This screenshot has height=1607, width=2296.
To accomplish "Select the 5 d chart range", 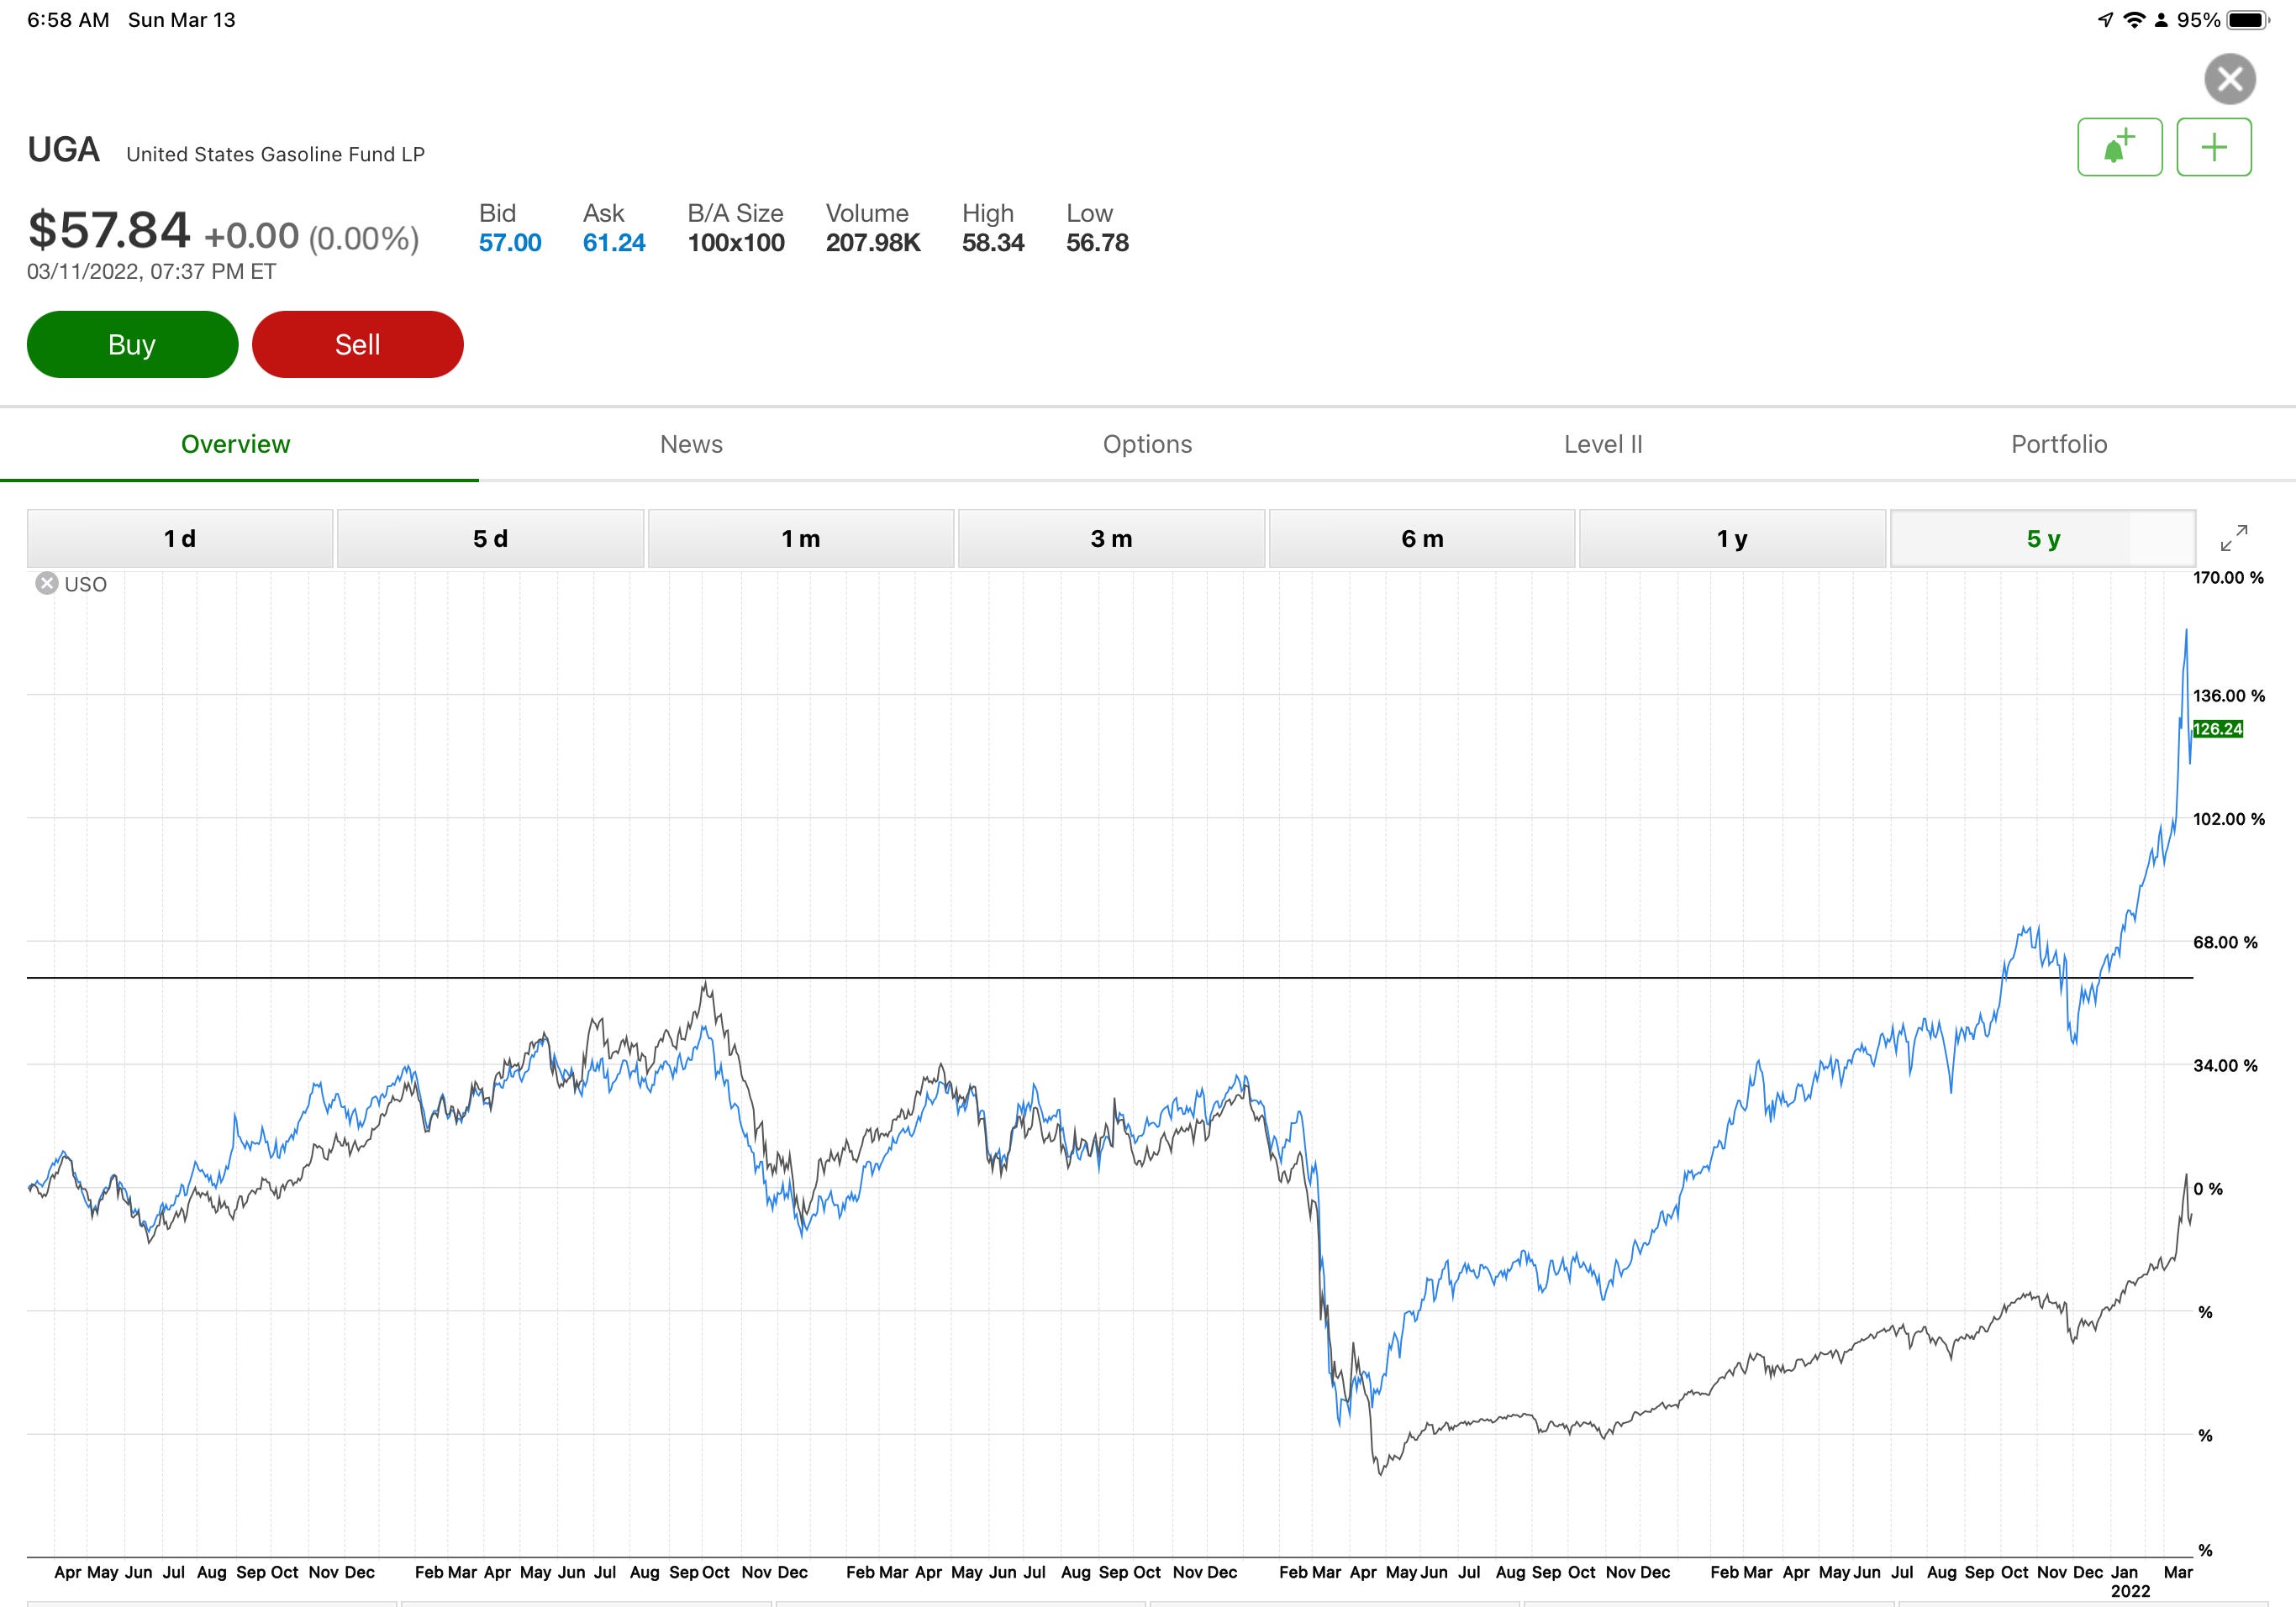I will point(490,538).
